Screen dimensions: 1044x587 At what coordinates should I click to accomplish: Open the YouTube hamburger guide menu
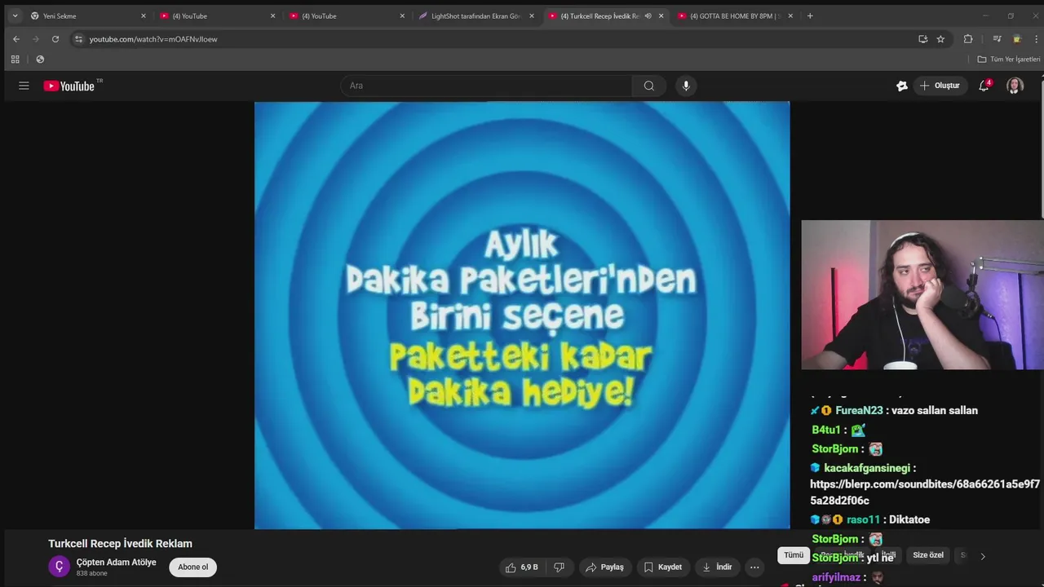pos(24,86)
